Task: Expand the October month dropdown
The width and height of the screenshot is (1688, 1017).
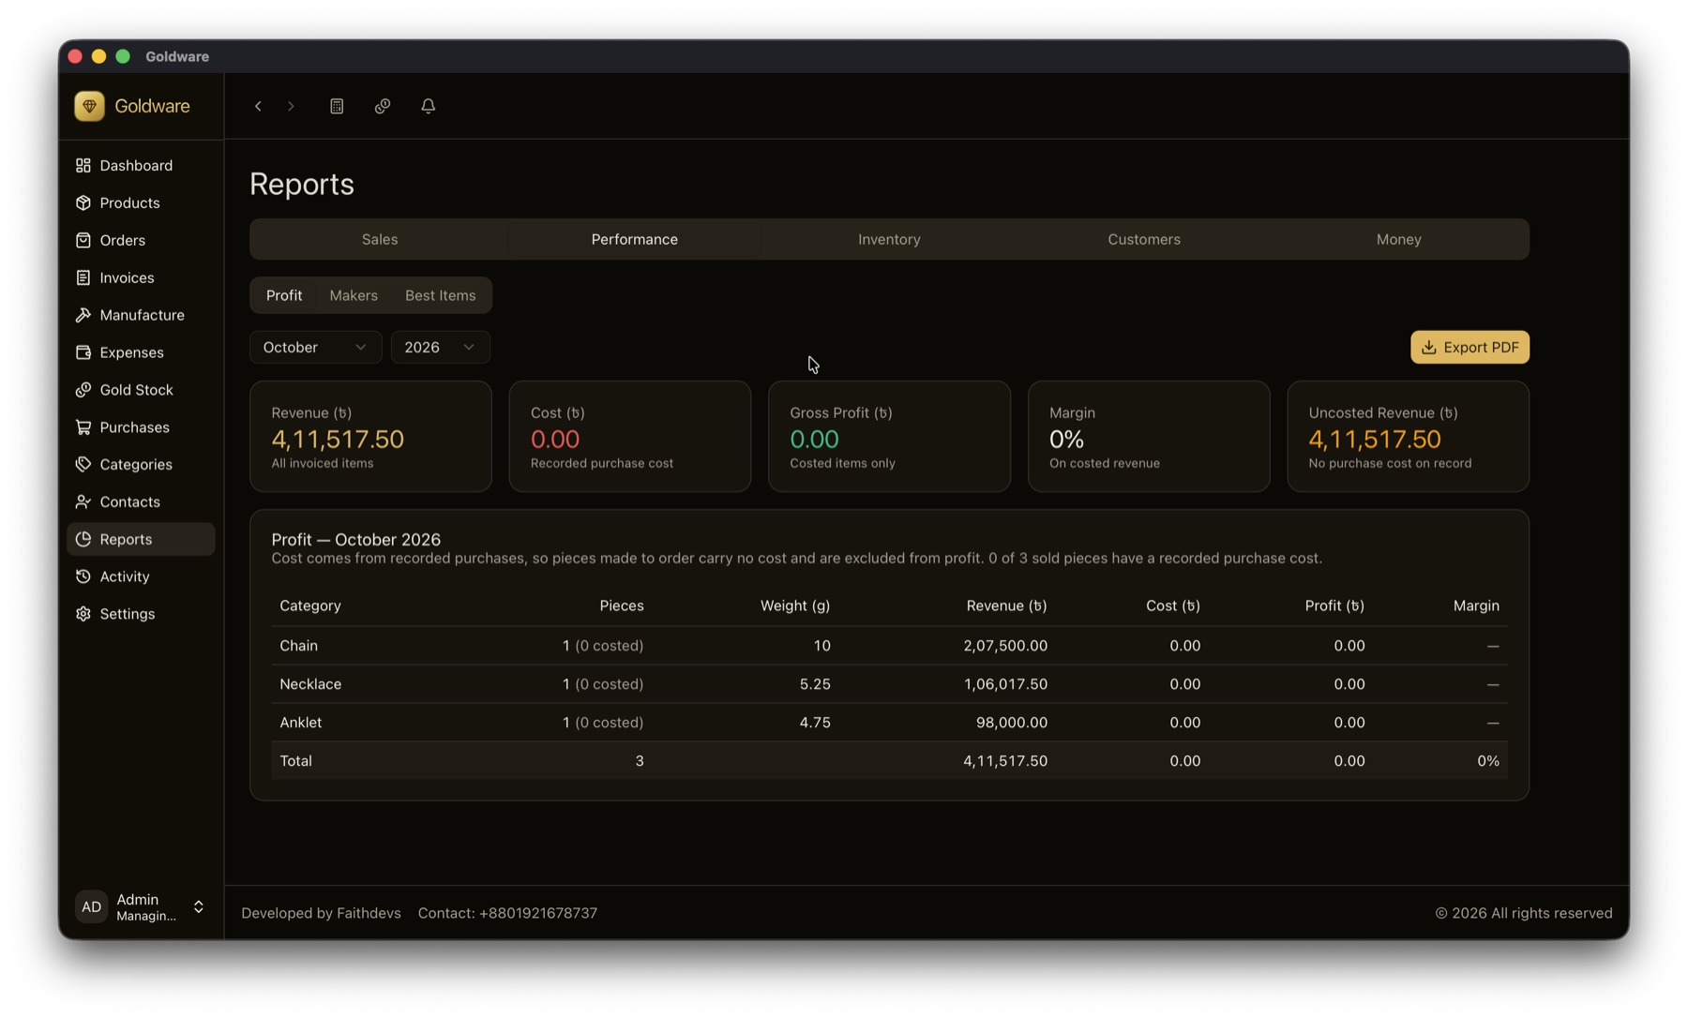Action: click(315, 347)
